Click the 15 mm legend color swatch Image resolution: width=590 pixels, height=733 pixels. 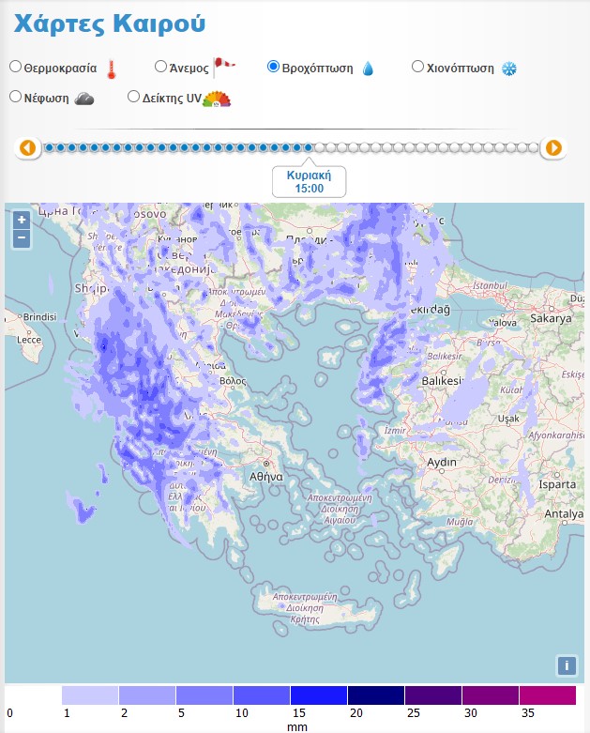pos(319,695)
